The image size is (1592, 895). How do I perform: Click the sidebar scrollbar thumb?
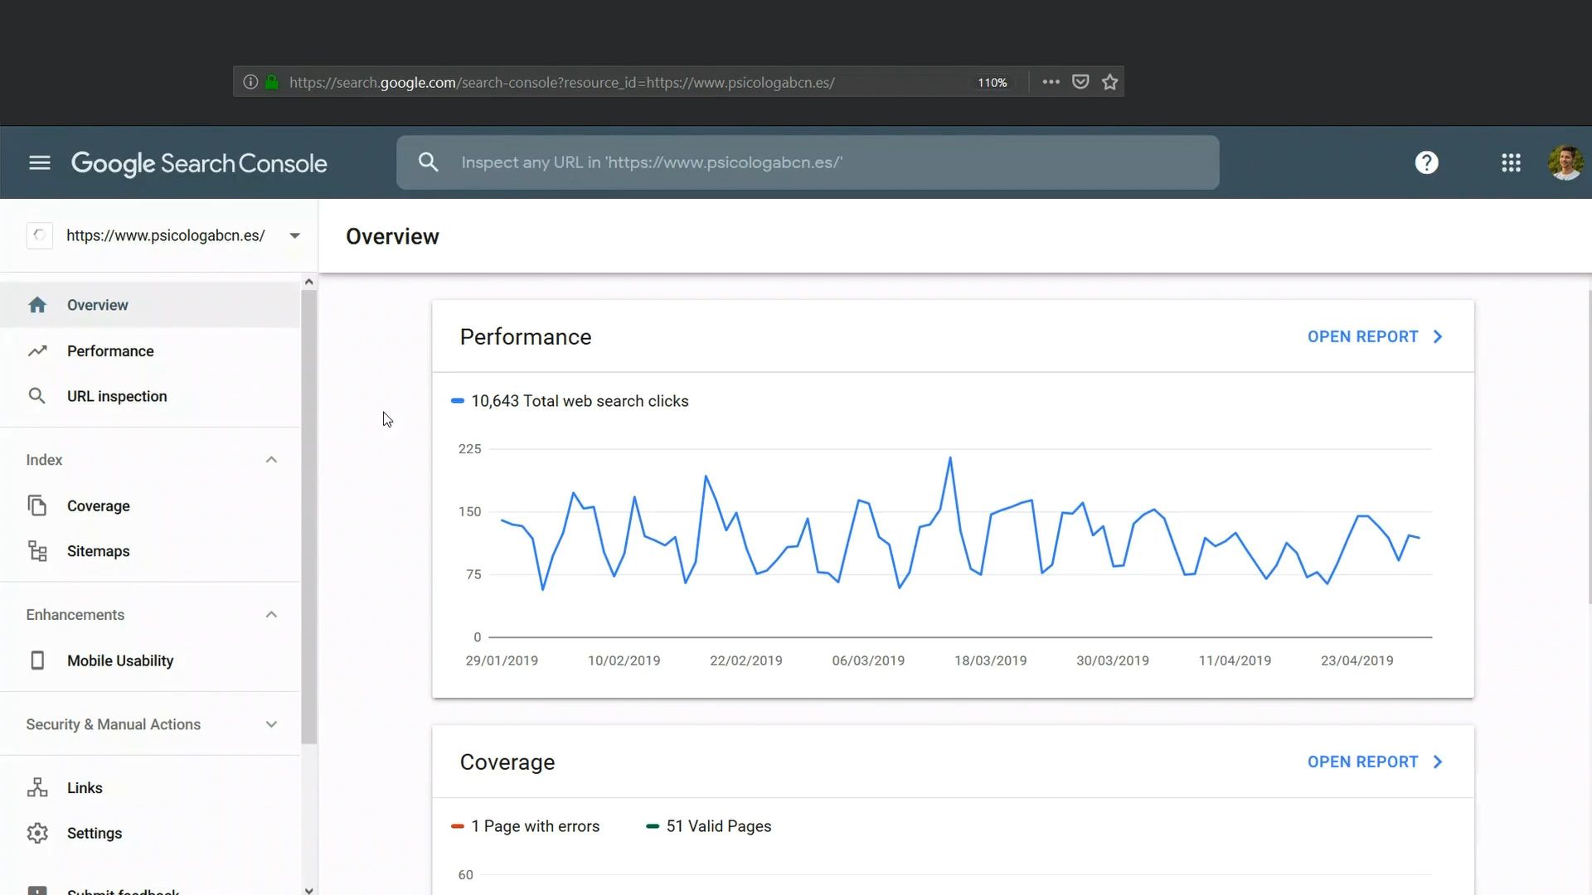(308, 516)
